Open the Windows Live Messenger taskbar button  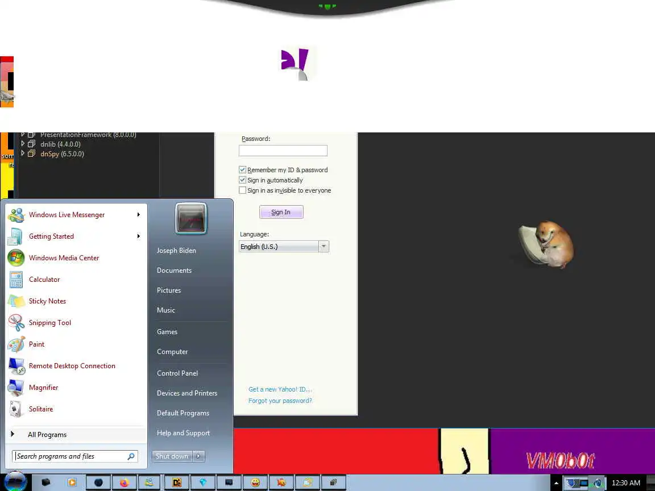click(x=150, y=482)
